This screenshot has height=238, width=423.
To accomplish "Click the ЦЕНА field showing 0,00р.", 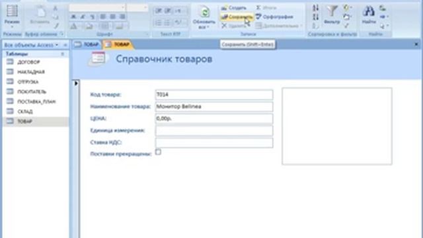I will [x=214, y=118].
